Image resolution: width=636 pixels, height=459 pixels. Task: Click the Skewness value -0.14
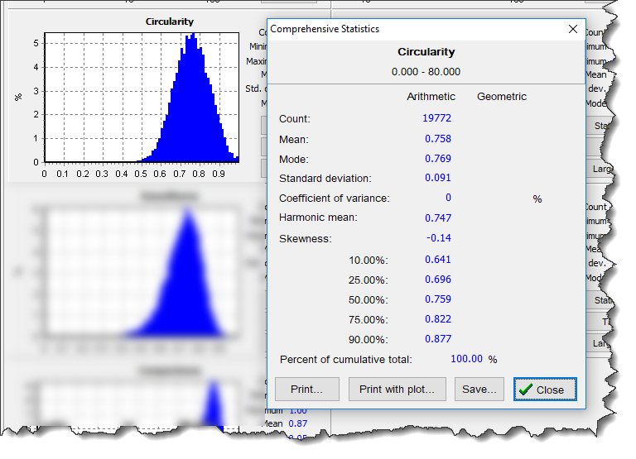(439, 239)
